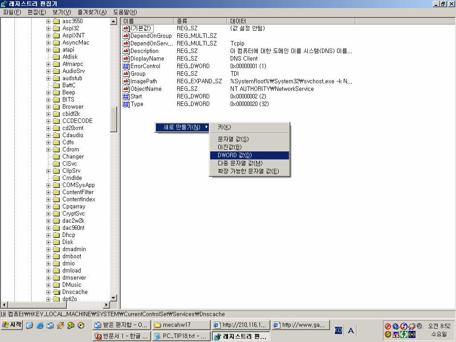The image size is (456, 342).
Task: Click the tree pane vertical scrollbar down arrow
Action: point(113,298)
